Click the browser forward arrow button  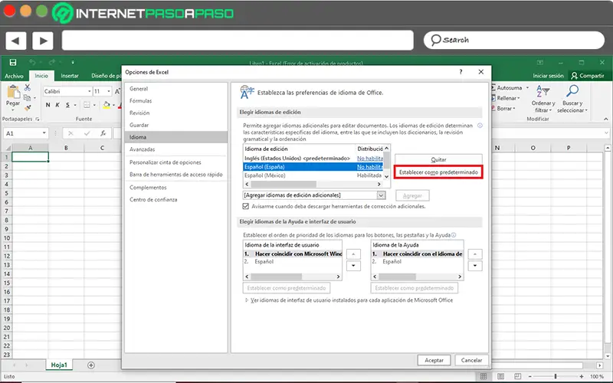43,41
